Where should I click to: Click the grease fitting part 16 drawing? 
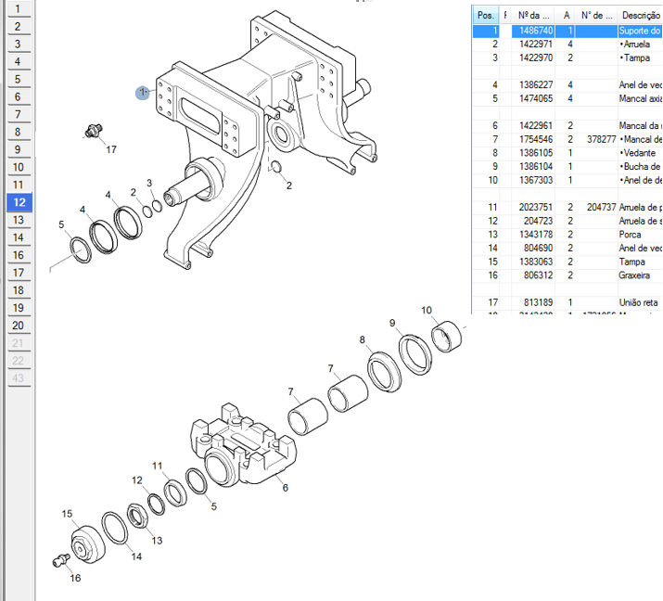coord(62,558)
